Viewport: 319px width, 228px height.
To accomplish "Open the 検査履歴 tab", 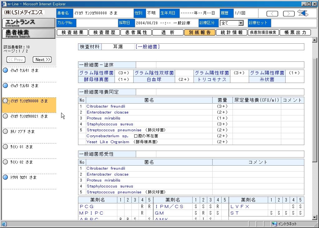I will [104, 32].
